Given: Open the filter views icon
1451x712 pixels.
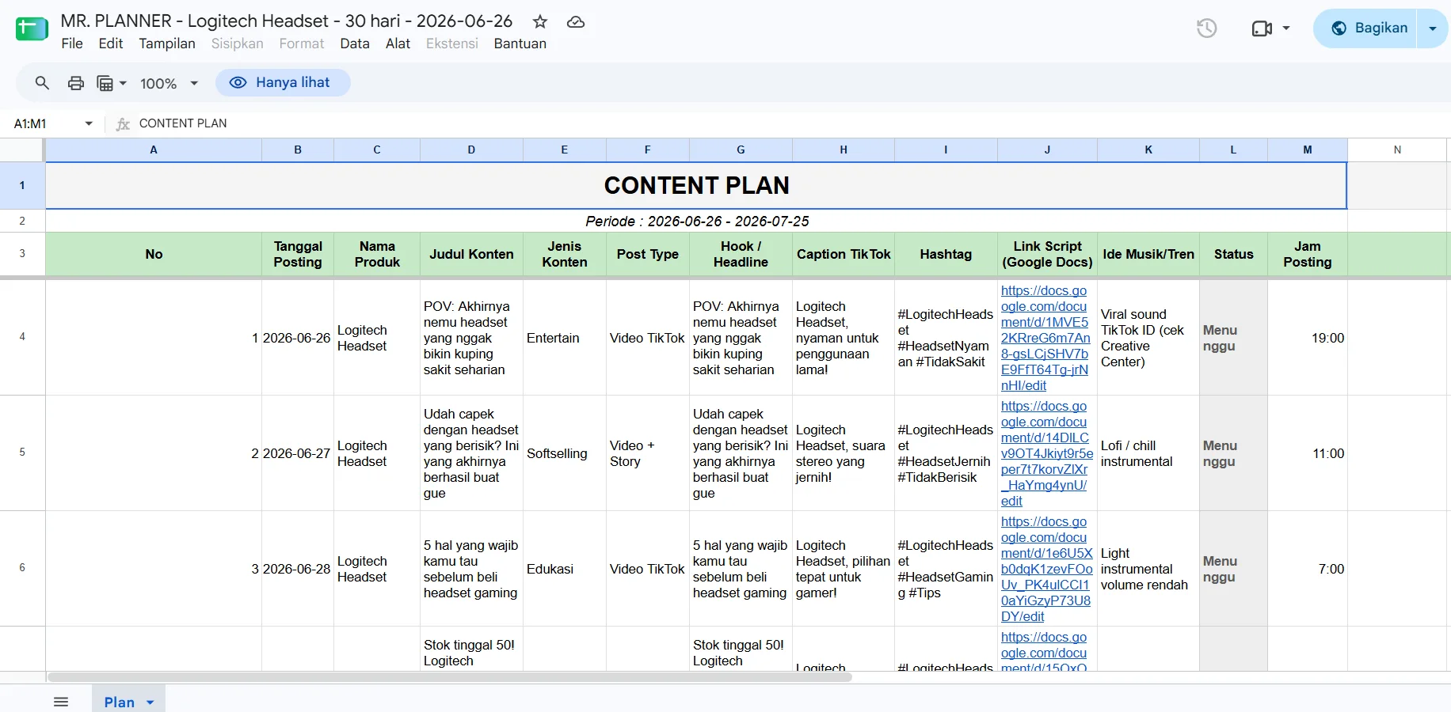Looking at the screenshot, I should click(105, 82).
